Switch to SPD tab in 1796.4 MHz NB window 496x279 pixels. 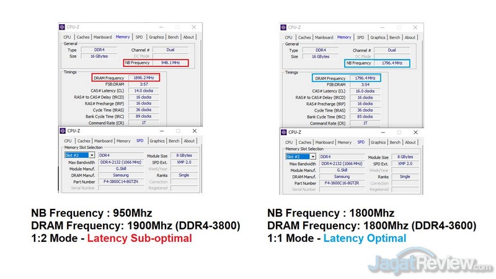361,37
